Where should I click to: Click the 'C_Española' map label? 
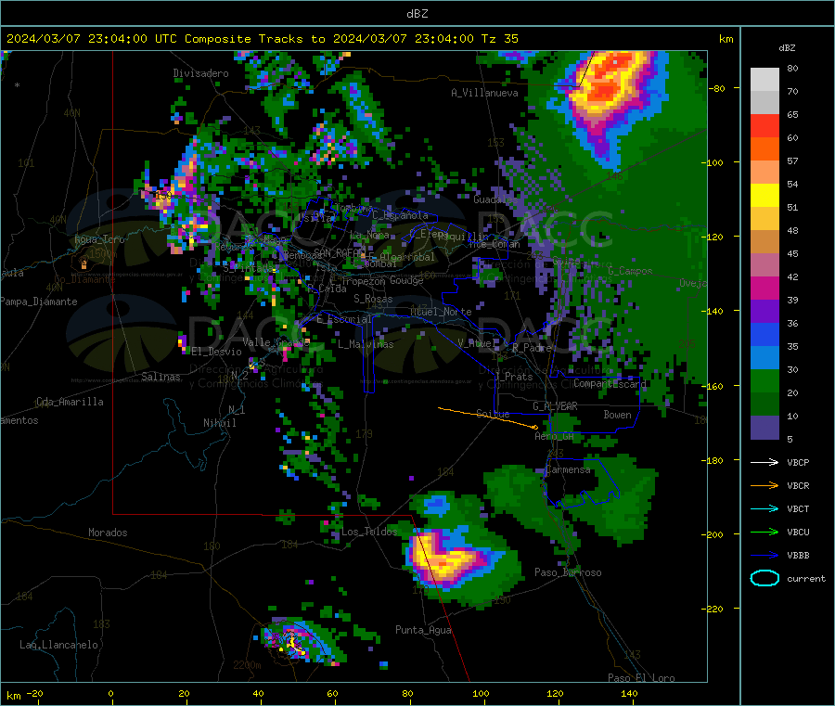(x=400, y=215)
